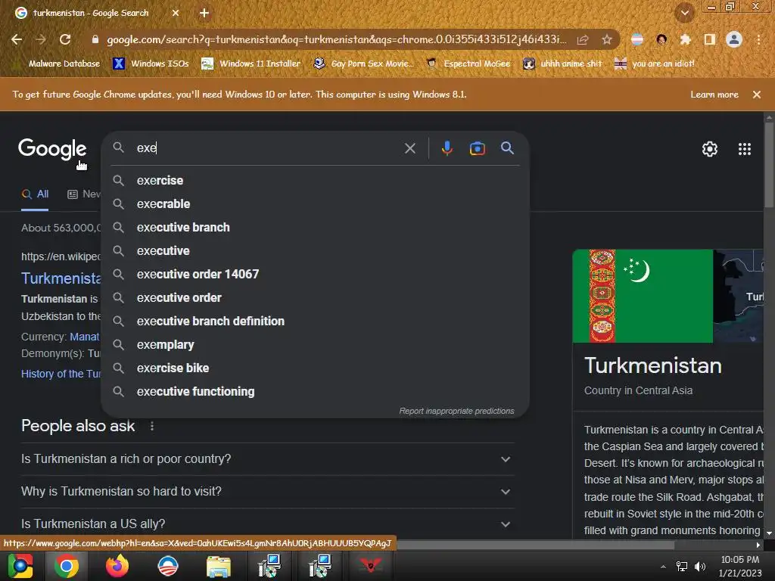Image resolution: width=775 pixels, height=581 pixels.
Task: Switch to the All results tab
Action: [x=35, y=194]
